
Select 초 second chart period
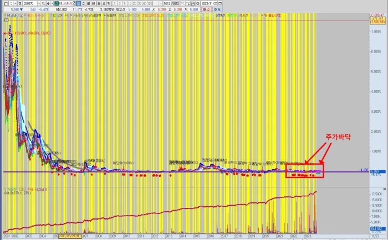point(104,3)
